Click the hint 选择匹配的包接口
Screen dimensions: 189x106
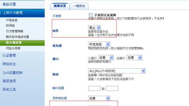(100, 61)
